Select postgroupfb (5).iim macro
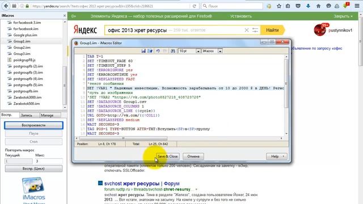The image size is (363, 204). [x=28, y=85]
